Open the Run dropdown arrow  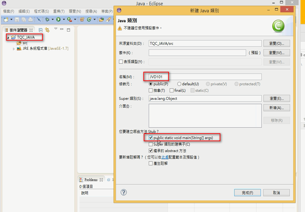(x=64, y=20)
